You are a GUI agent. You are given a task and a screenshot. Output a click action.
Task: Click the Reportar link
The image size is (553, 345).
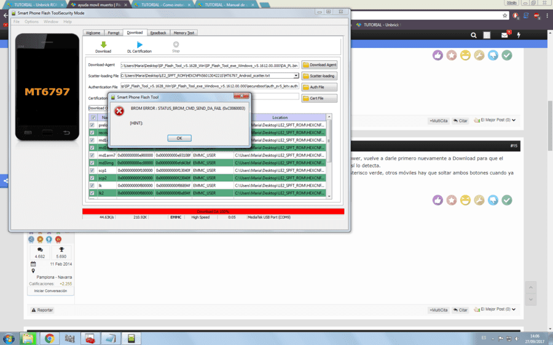coord(42,310)
